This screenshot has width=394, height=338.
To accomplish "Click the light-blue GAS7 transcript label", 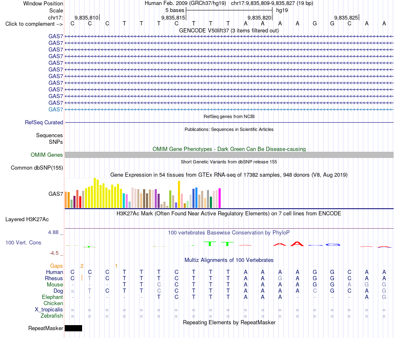I will click(56, 110).
